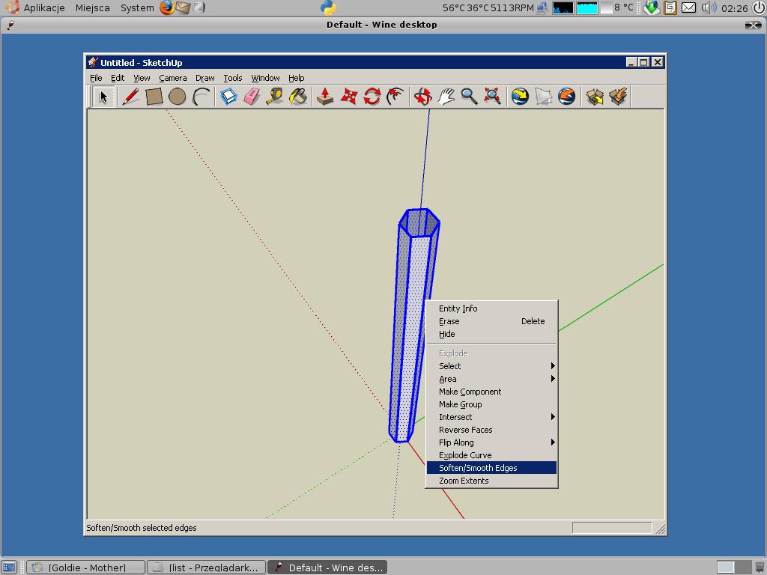Viewport: 767px width, 575px height.
Task: Select the pink Eraser tool
Action: 252,97
